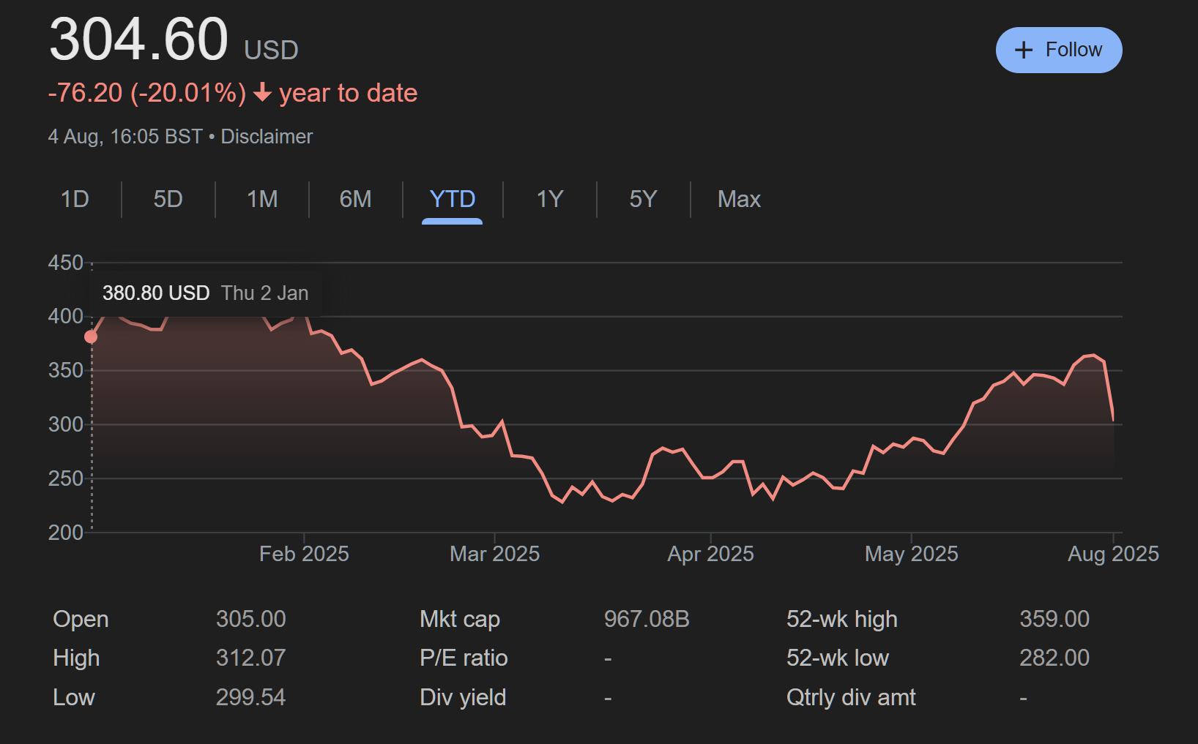Click the 52-wk high label
Image resolution: width=1198 pixels, height=744 pixels.
point(841,619)
